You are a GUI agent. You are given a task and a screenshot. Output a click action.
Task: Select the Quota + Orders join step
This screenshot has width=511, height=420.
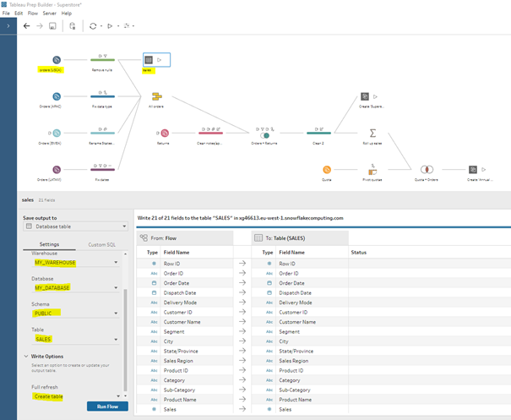pos(427,170)
